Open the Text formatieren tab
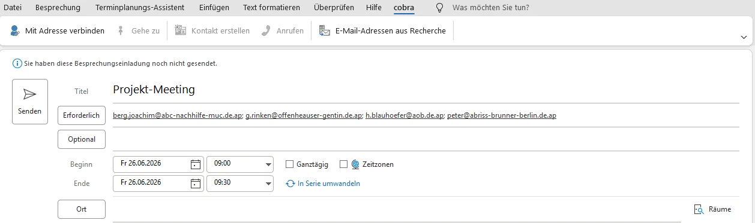 [x=271, y=8]
